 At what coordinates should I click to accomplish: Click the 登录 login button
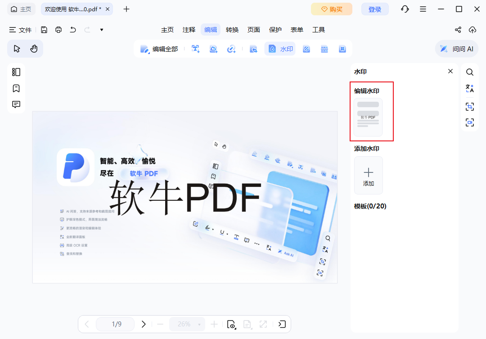(x=375, y=9)
